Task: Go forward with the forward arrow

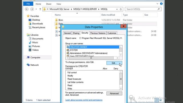Action: (32, 9)
